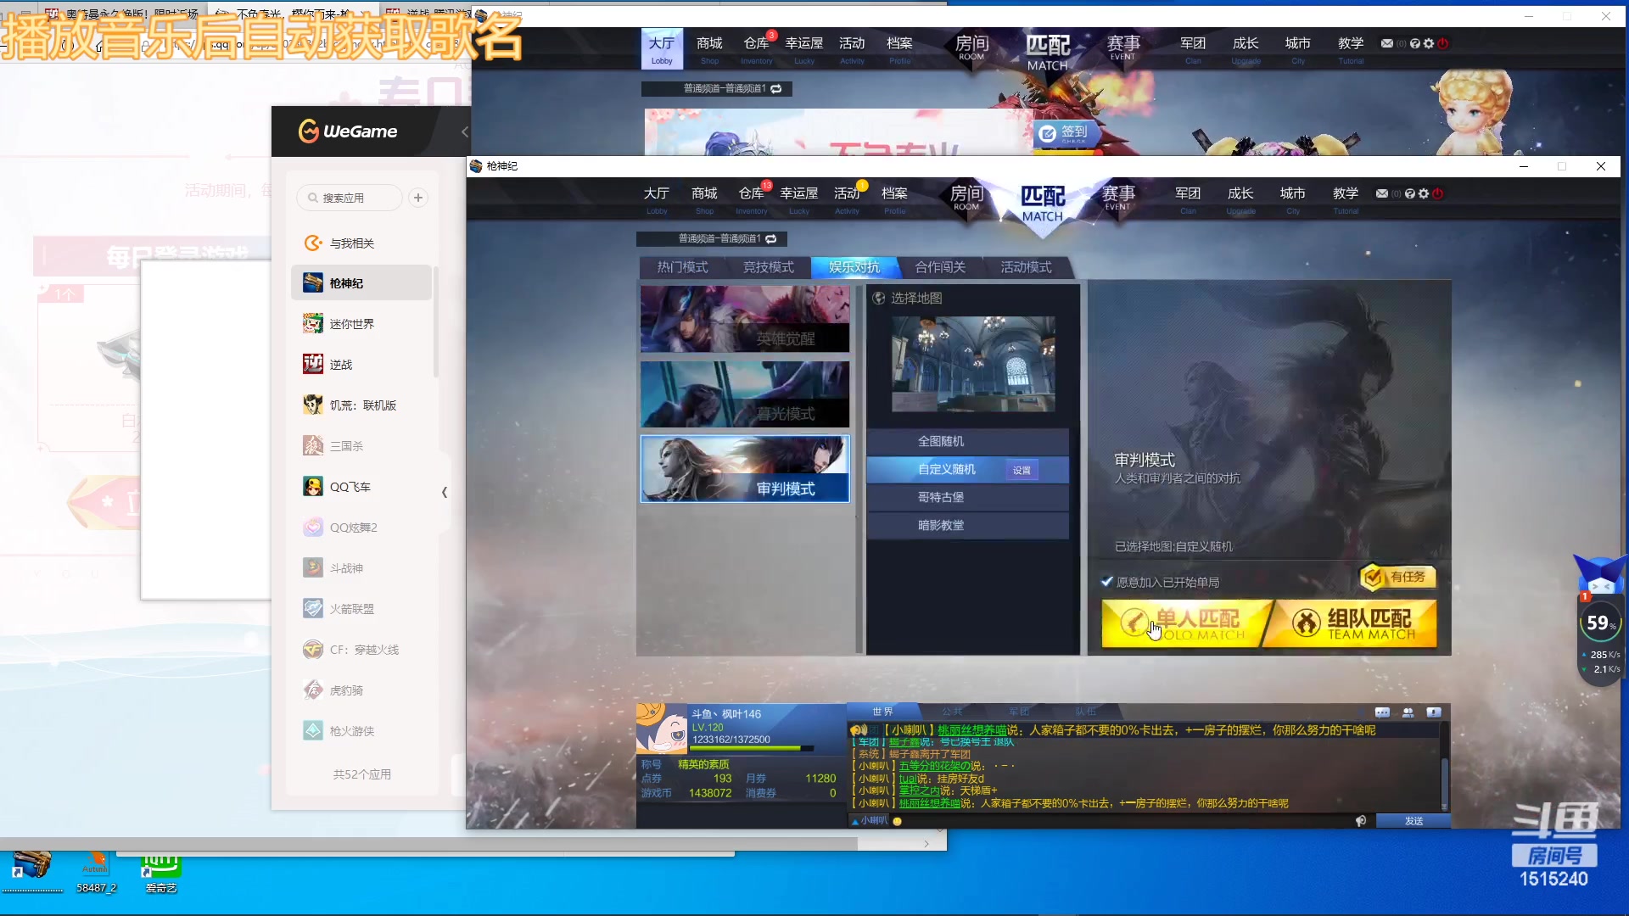Image resolution: width=1629 pixels, height=916 pixels.
Task: Open chat bubble icon above chat panel
Action: (x=1382, y=712)
